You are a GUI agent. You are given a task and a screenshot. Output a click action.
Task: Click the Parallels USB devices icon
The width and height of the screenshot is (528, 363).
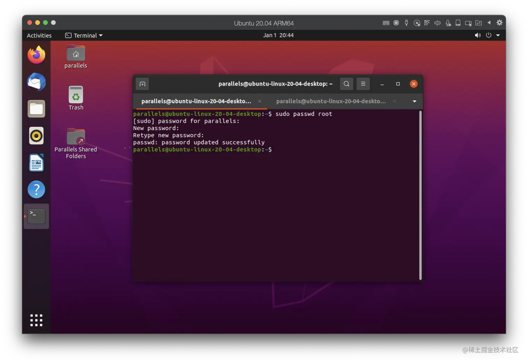(x=406, y=22)
